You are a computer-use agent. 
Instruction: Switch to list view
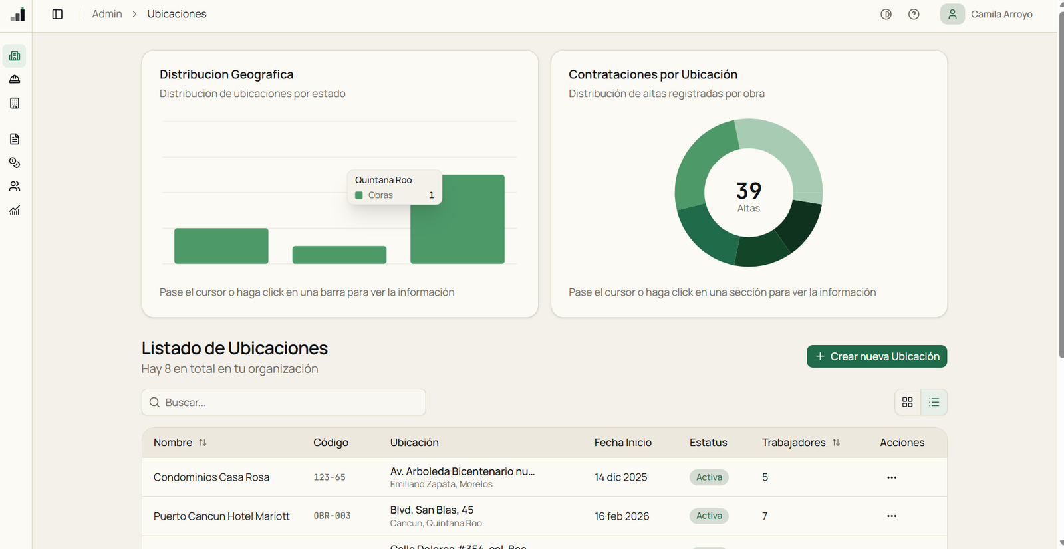(934, 402)
